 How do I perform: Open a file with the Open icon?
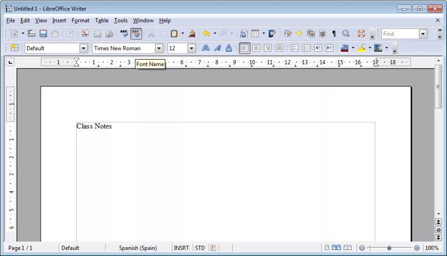click(x=32, y=34)
